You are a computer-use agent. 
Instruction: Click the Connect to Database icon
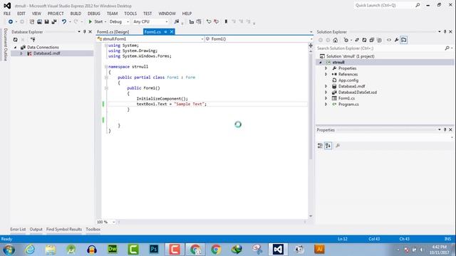click(x=33, y=40)
